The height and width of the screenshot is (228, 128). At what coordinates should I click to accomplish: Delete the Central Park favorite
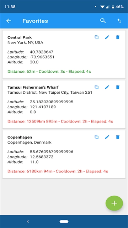click(118, 37)
